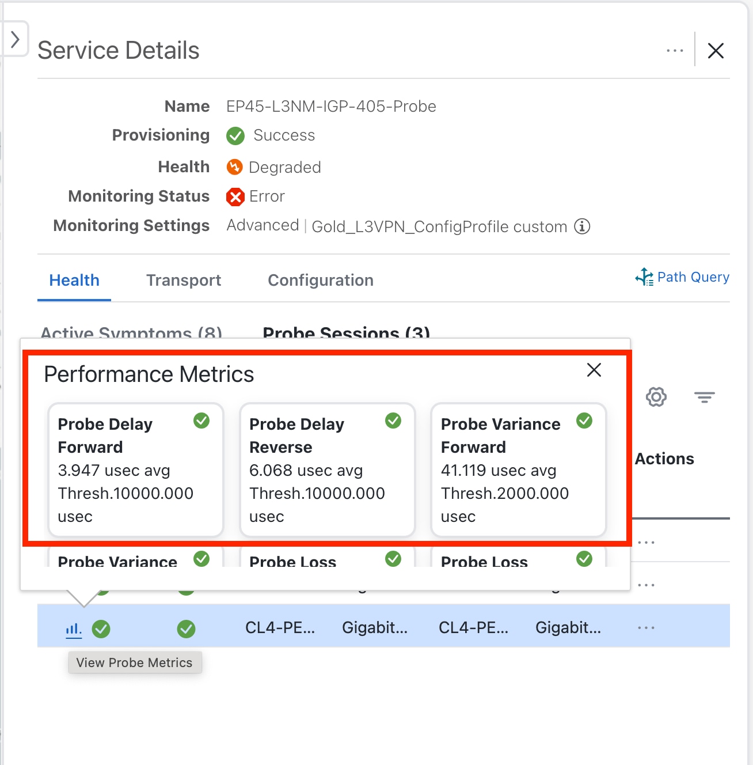Click the green check on Probe Variance Forward card
The image size is (753, 765).
coord(584,421)
